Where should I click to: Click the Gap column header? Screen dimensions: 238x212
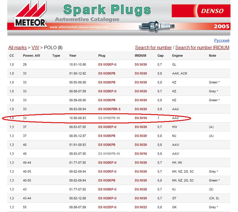(160, 56)
